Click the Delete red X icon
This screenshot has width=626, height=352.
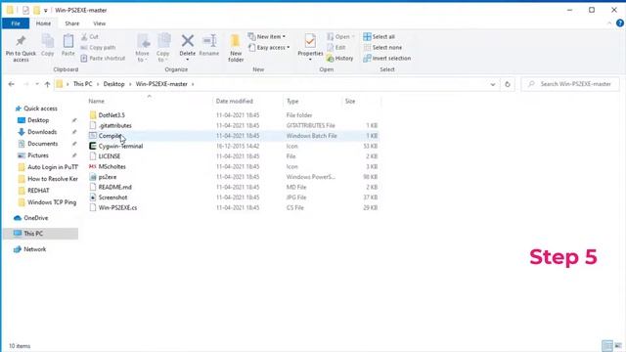click(x=187, y=41)
